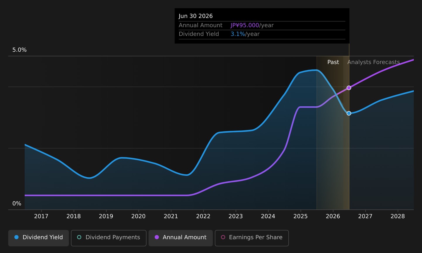Click the 2020 x-axis year label
This screenshot has width=422, height=253.
(138, 216)
